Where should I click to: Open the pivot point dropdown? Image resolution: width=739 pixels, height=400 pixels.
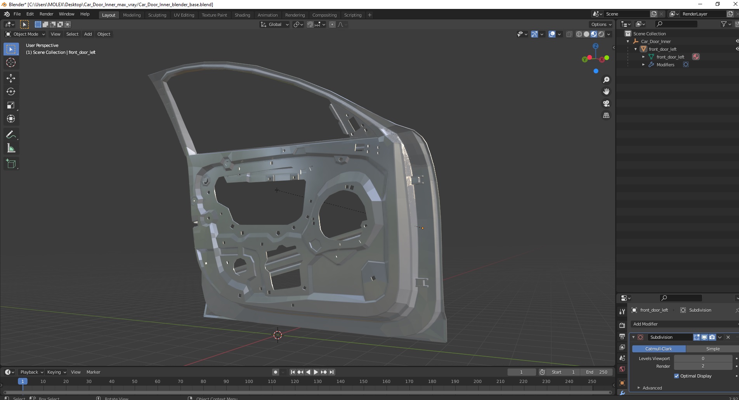point(298,24)
